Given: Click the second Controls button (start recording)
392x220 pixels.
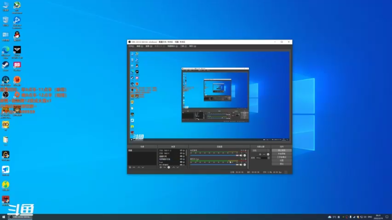Looking at the screenshot, I should [x=282, y=154].
